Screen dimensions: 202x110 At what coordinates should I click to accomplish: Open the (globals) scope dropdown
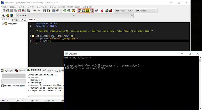(73, 15)
